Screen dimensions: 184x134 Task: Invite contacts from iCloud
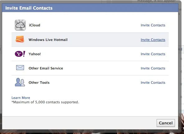pyautogui.click(x=153, y=25)
